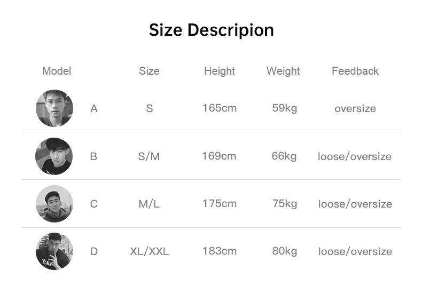Select size S in row A
Viewport: 422px width, 294px height.
tap(149, 108)
